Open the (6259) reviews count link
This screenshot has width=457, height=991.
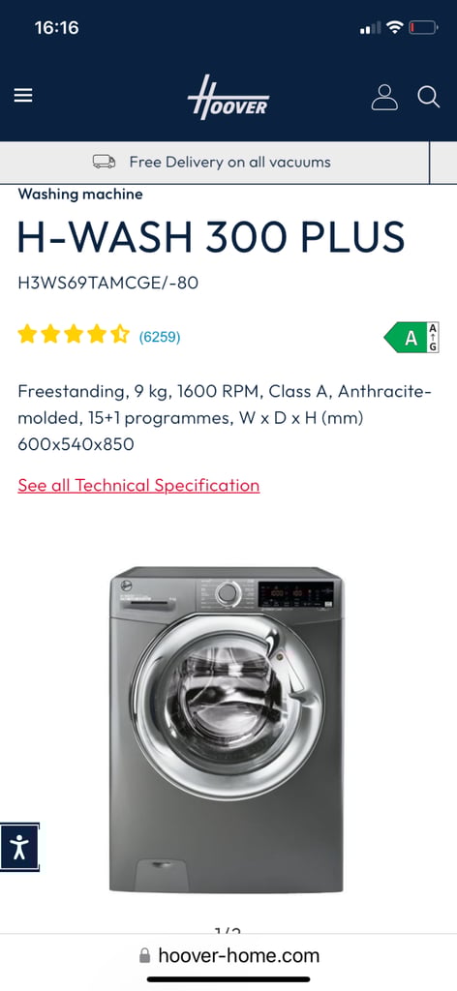(160, 338)
